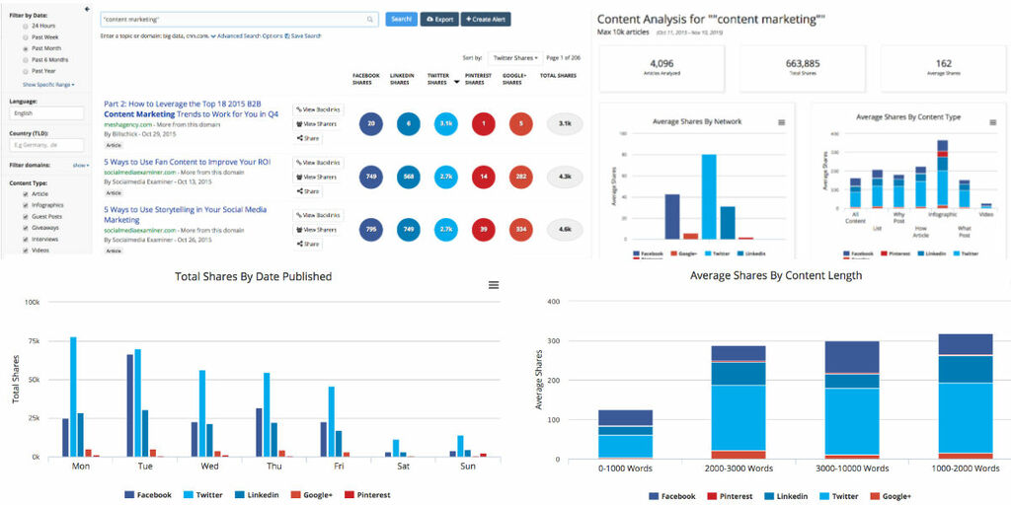Click the magnifier icon in the search box
Screen dimensions: 1011x505
[x=370, y=19]
